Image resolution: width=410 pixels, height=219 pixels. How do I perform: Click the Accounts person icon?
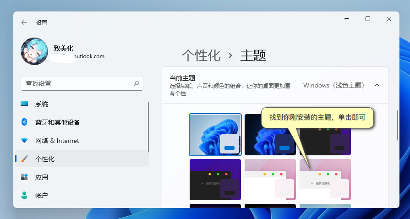[x=24, y=195]
